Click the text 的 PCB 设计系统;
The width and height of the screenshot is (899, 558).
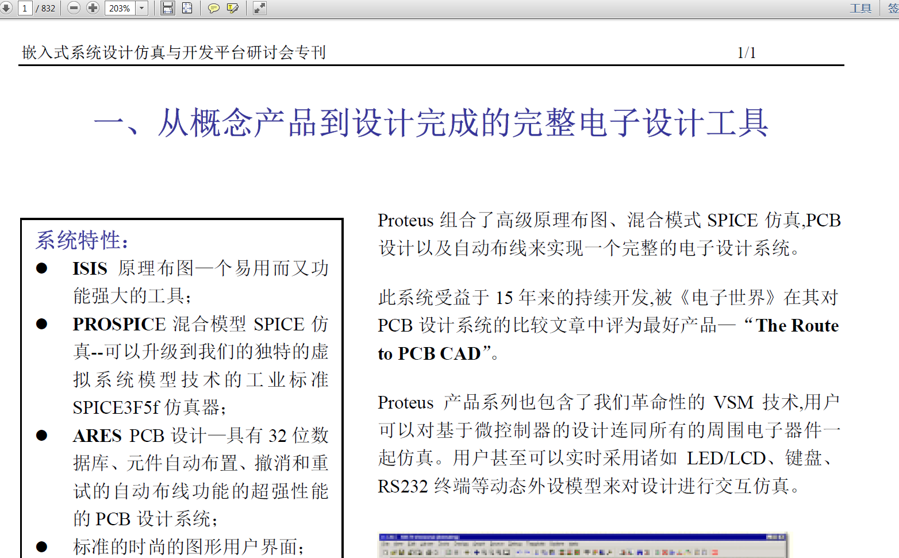click(x=145, y=519)
